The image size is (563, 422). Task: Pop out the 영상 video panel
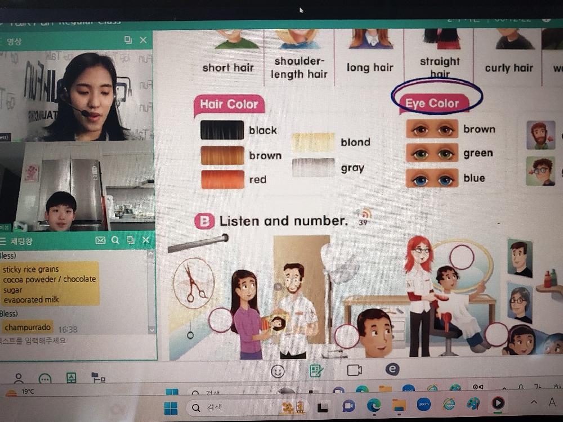128,40
